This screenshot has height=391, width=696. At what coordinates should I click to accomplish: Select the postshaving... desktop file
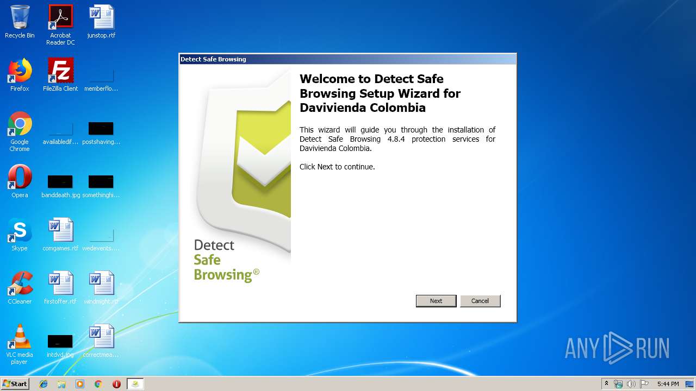point(101,134)
